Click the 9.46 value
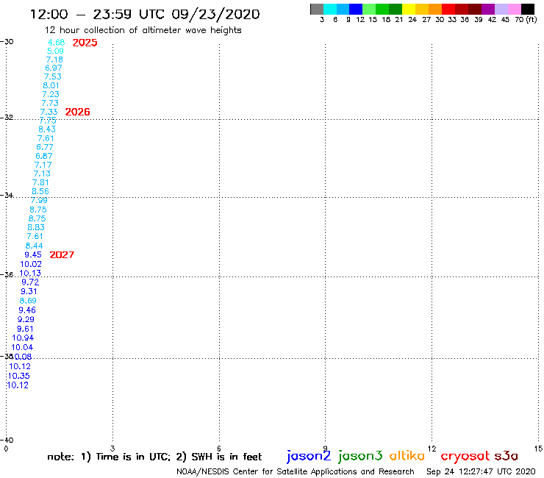 point(27,310)
